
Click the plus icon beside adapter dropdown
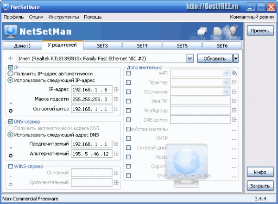11,58
